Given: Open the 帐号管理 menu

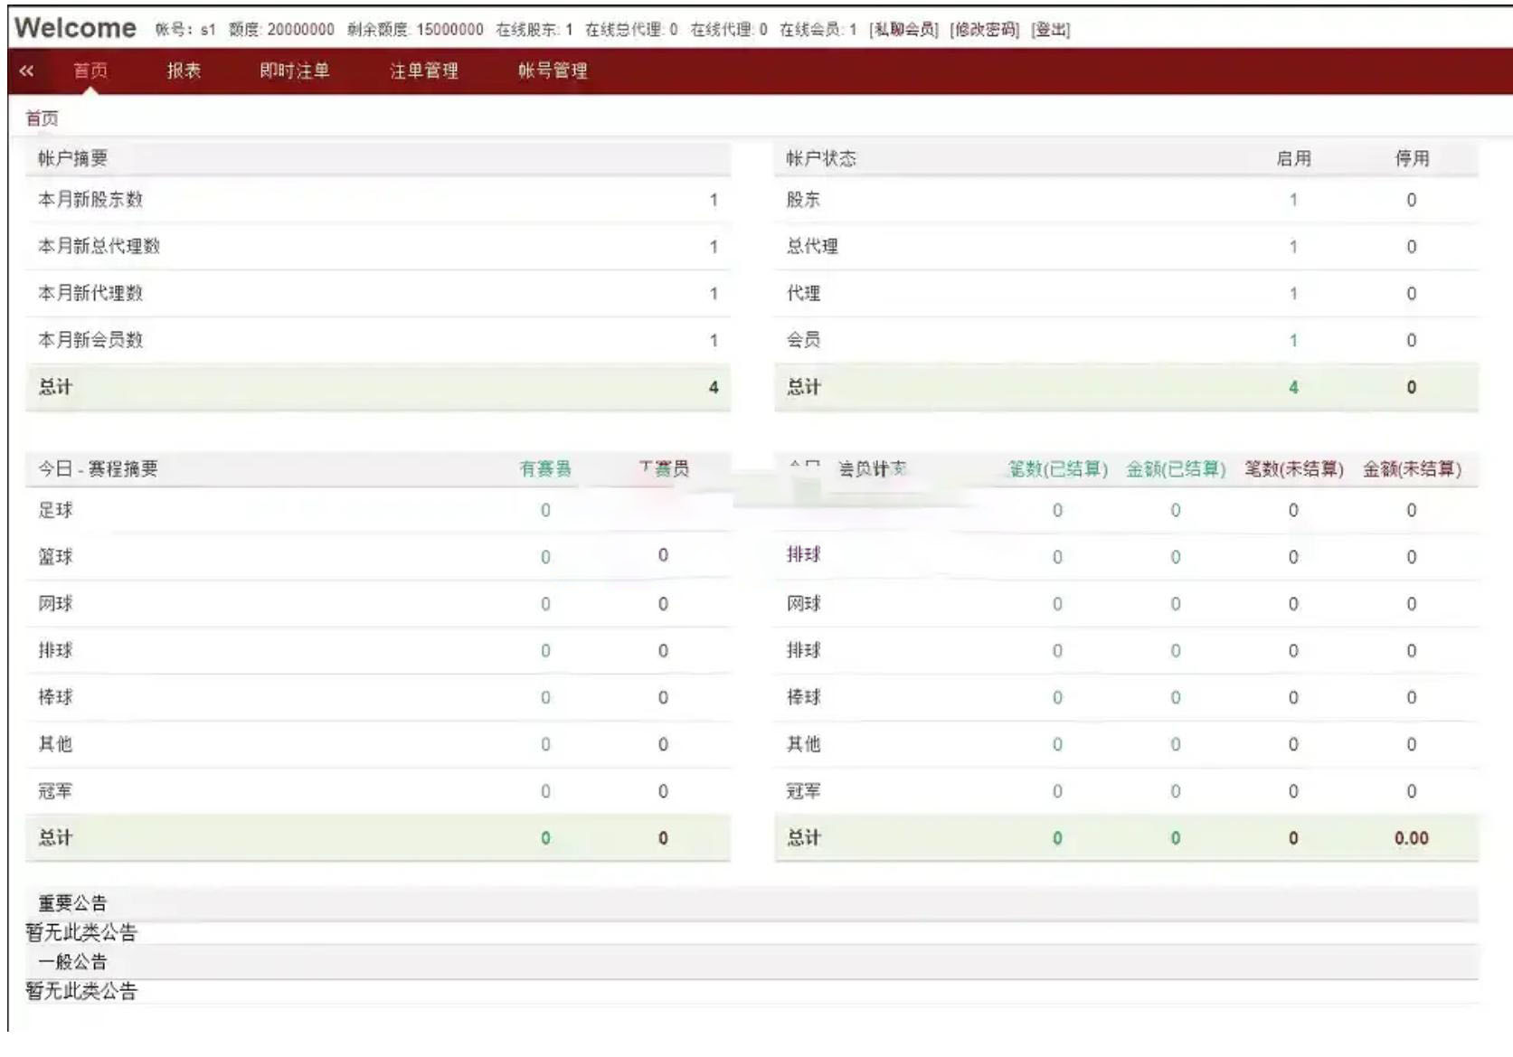Looking at the screenshot, I should pos(553,71).
